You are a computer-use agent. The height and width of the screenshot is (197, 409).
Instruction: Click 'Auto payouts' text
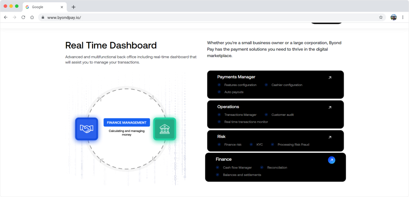(x=234, y=92)
